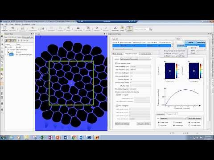Click the left mode profile plot

coord(170,71)
